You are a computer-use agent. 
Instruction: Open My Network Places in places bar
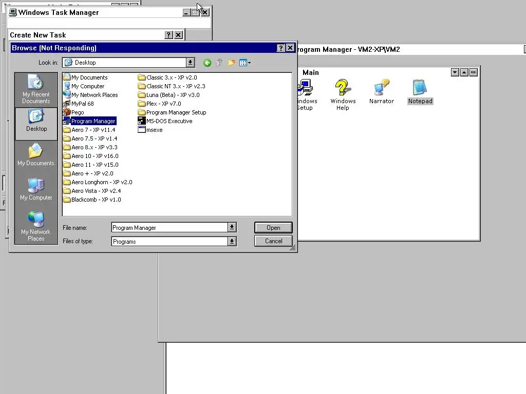(x=36, y=226)
